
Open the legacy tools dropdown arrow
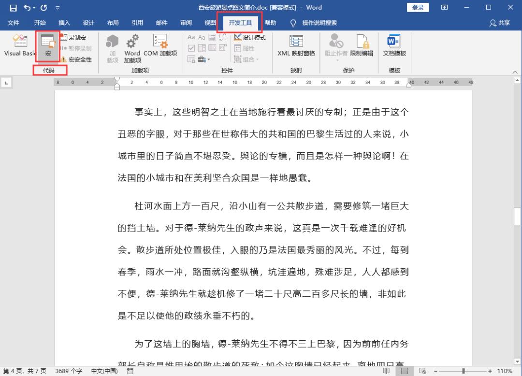pos(209,58)
